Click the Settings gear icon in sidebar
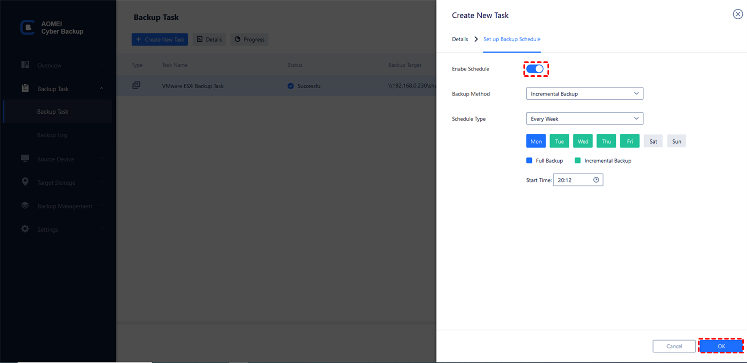 [25, 229]
